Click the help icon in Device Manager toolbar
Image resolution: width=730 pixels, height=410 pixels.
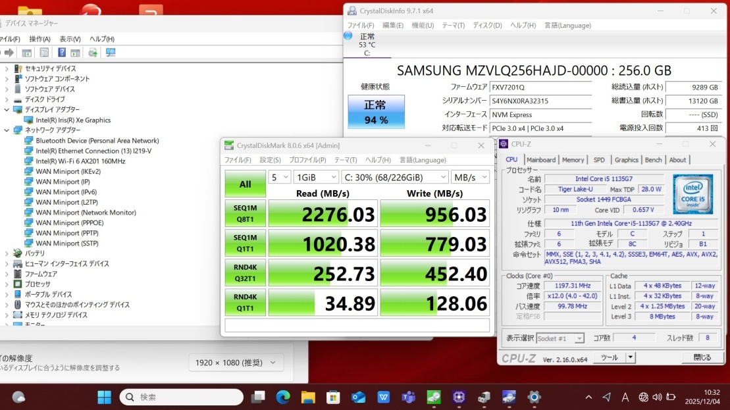(62, 53)
